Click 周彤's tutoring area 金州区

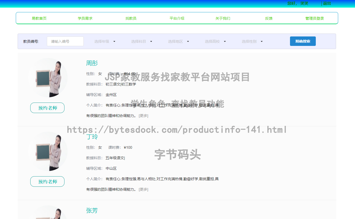tap(111, 95)
